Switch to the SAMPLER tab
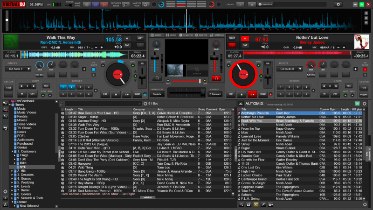The width and height of the screenshot is (373, 210). coord(217,35)
